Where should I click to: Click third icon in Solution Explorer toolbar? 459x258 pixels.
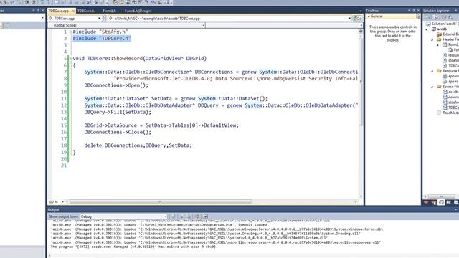click(x=444, y=17)
